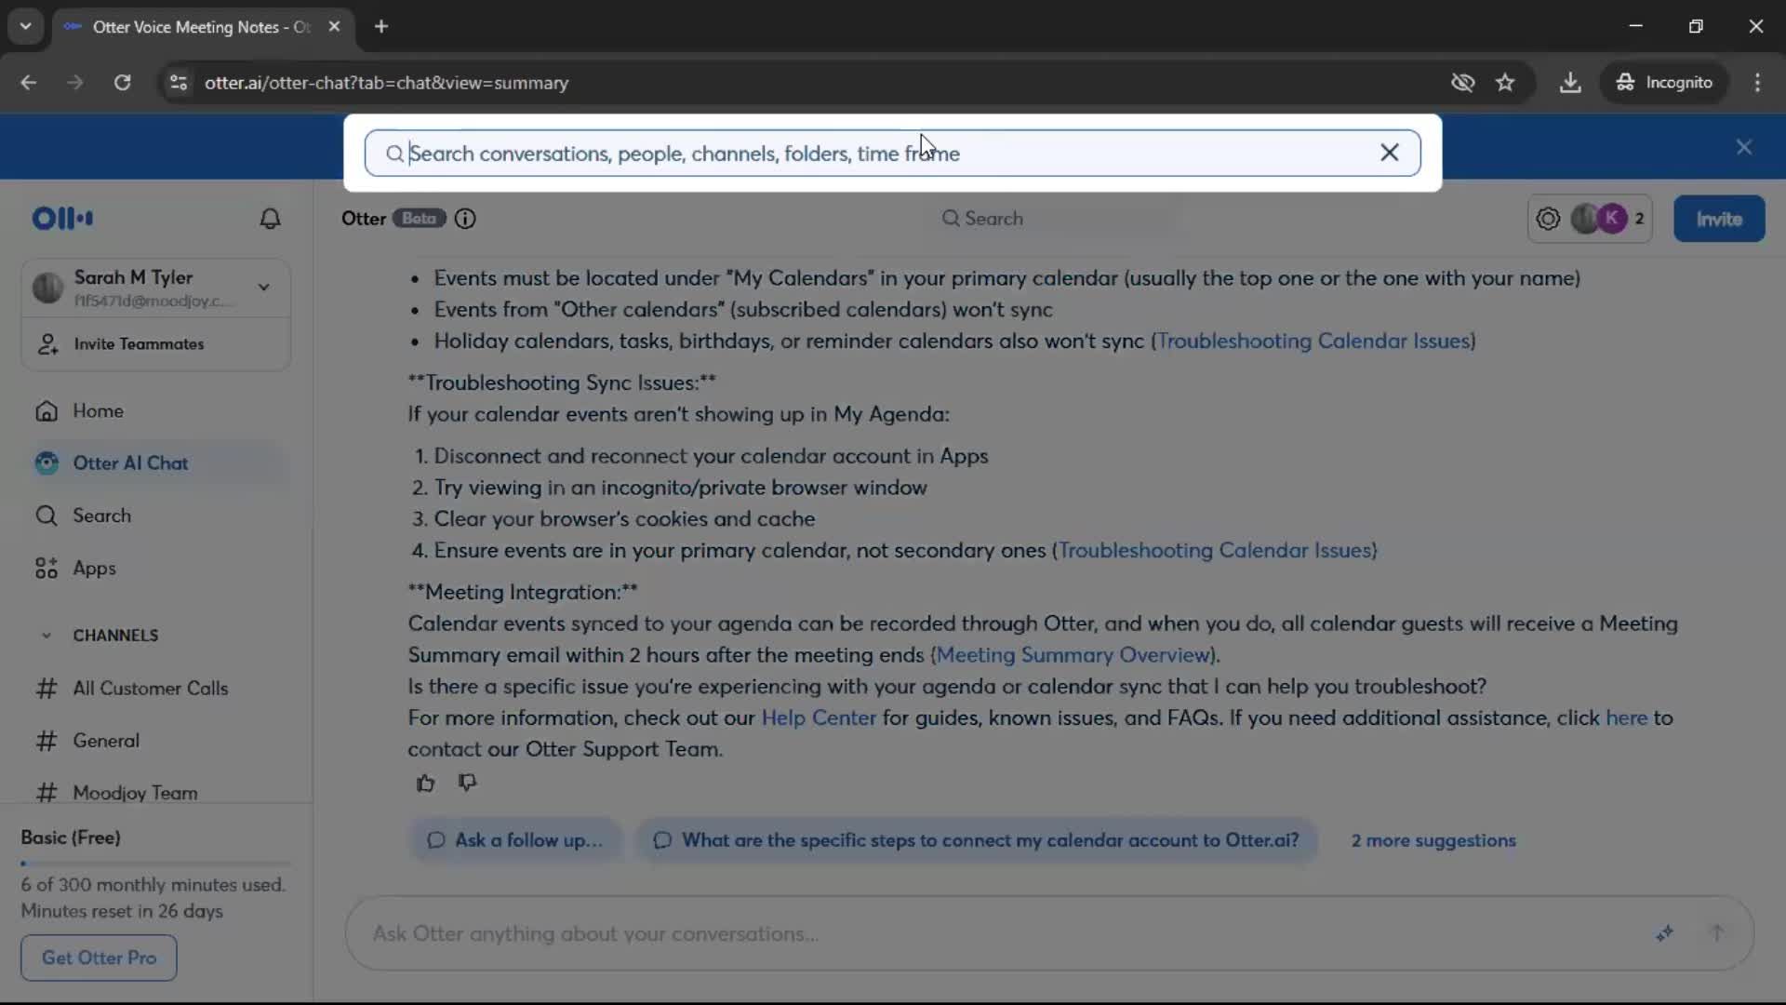Open the Chrome three-dot menu
1786x1005 pixels.
1757,82
